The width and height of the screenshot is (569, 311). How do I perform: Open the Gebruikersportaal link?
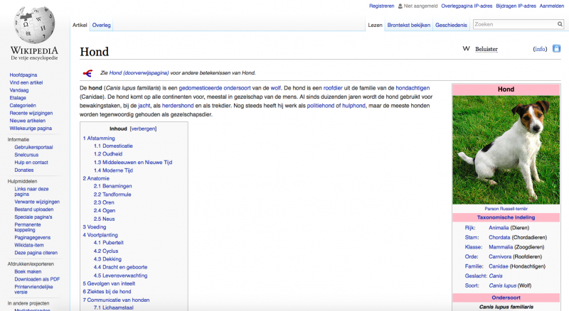33,147
